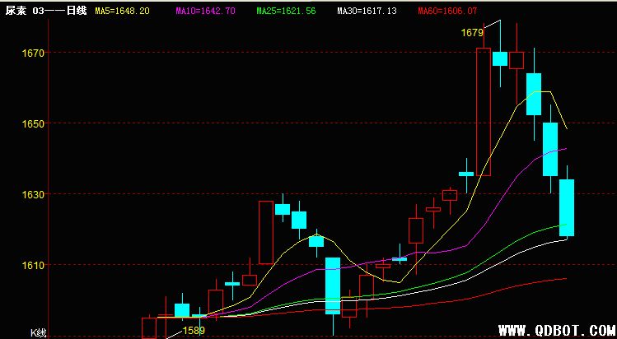Click the green MA25=1621.56 legend
The width and height of the screenshot is (617, 339).
tap(286, 11)
